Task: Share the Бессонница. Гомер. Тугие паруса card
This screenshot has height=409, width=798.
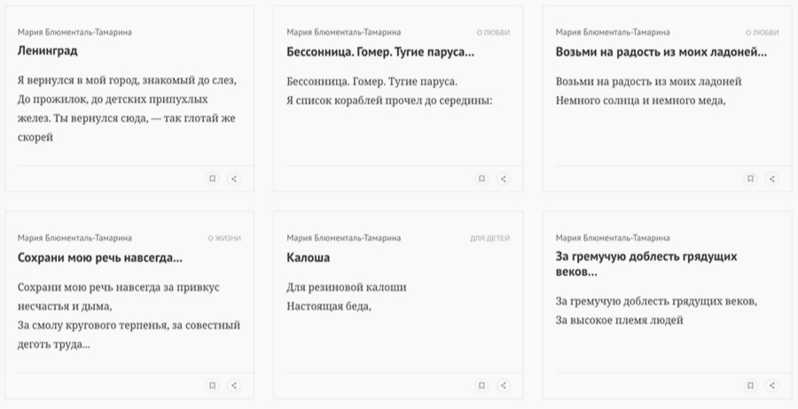Action: (x=504, y=179)
